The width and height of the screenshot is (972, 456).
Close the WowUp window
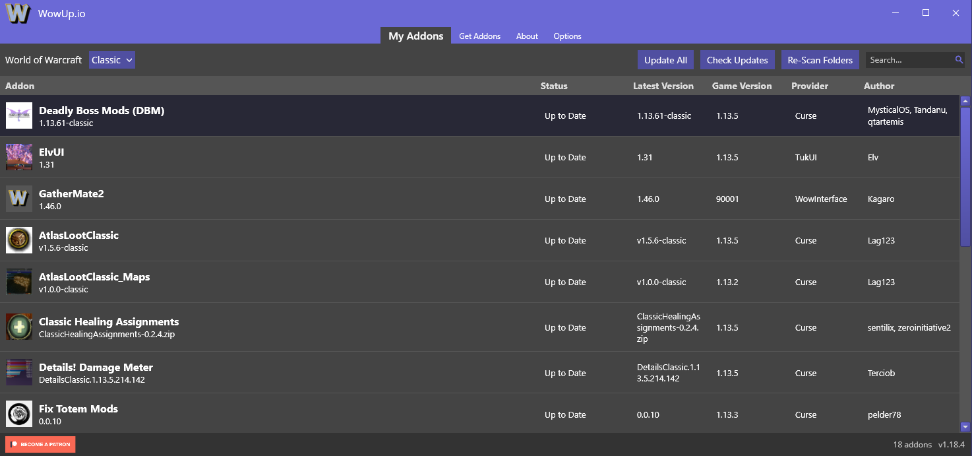point(956,13)
